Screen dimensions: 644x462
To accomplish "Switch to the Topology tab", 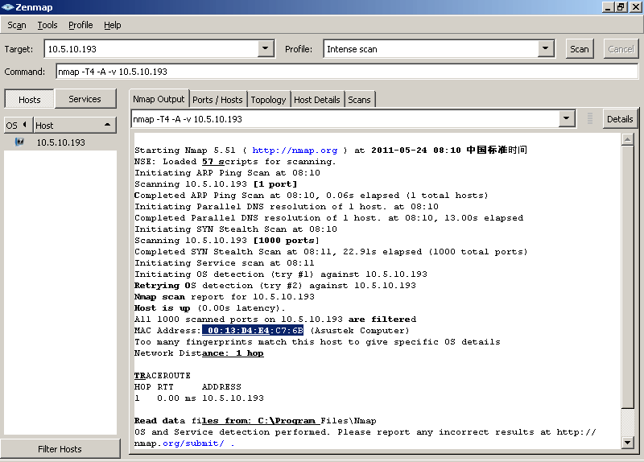I will [268, 100].
